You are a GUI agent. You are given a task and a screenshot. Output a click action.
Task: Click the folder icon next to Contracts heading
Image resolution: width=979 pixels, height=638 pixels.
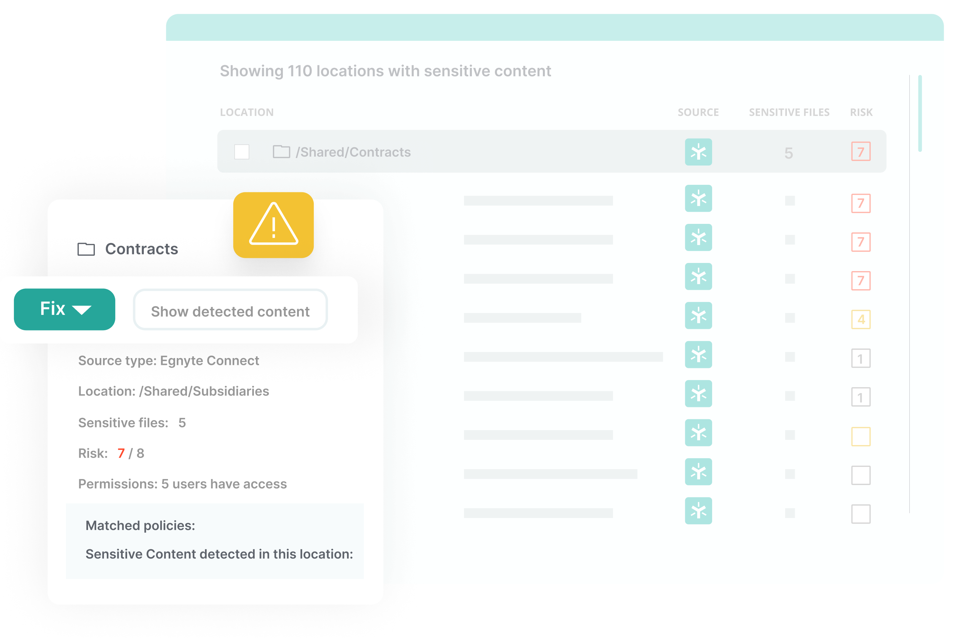click(86, 248)
